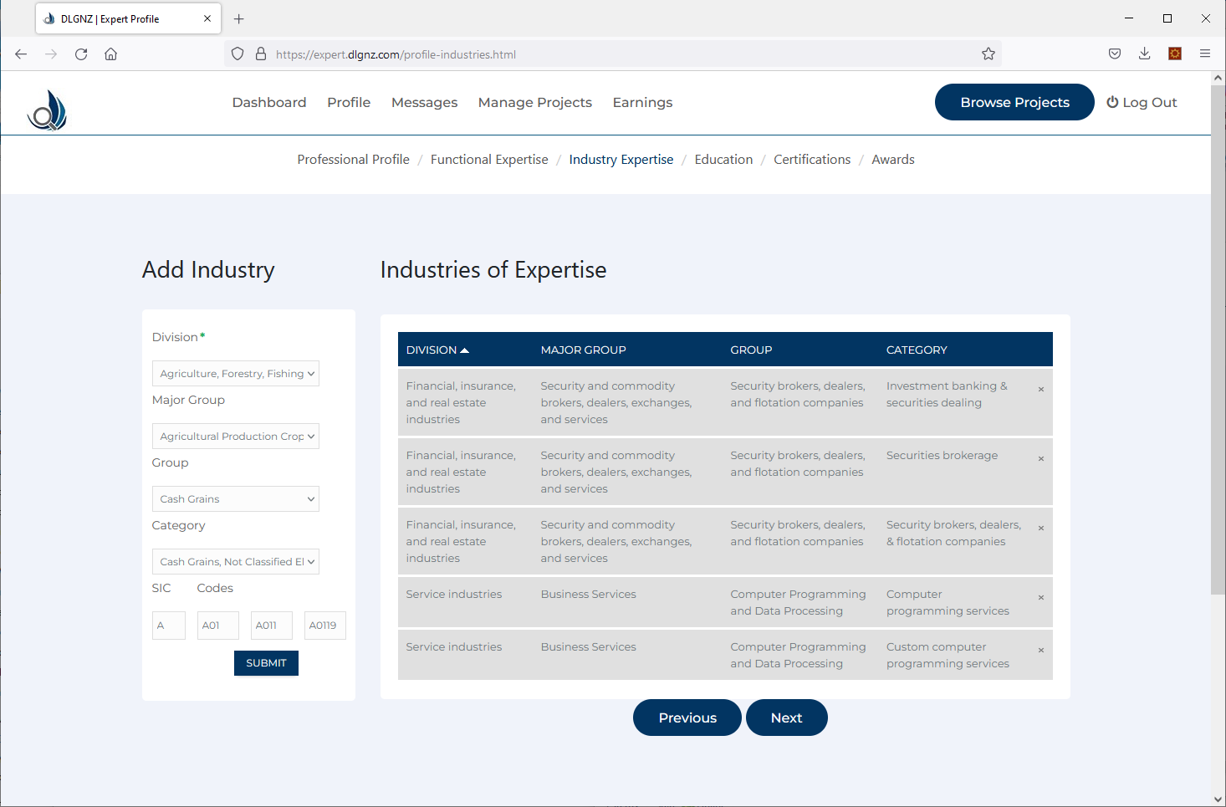Remove Custom computer programming services row

(x=1041, y=651)
